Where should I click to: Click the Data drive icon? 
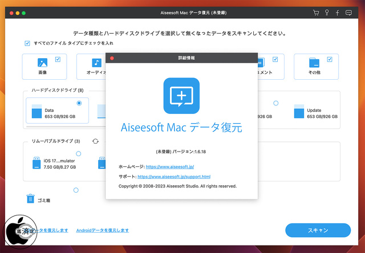[36, 111]
